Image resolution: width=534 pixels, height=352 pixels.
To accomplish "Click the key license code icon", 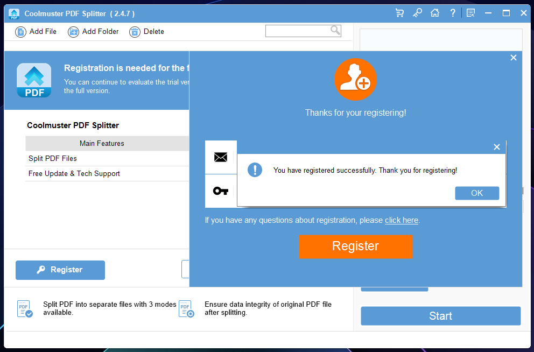I will point(221,191).
